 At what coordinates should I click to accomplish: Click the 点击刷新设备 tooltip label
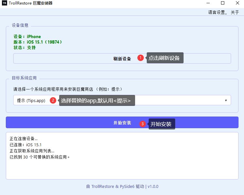point(165,58)
